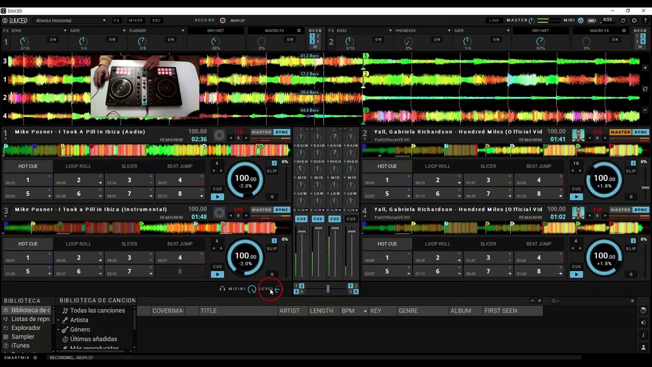Expand the Género tree item
652x367 pixels.
59,330
